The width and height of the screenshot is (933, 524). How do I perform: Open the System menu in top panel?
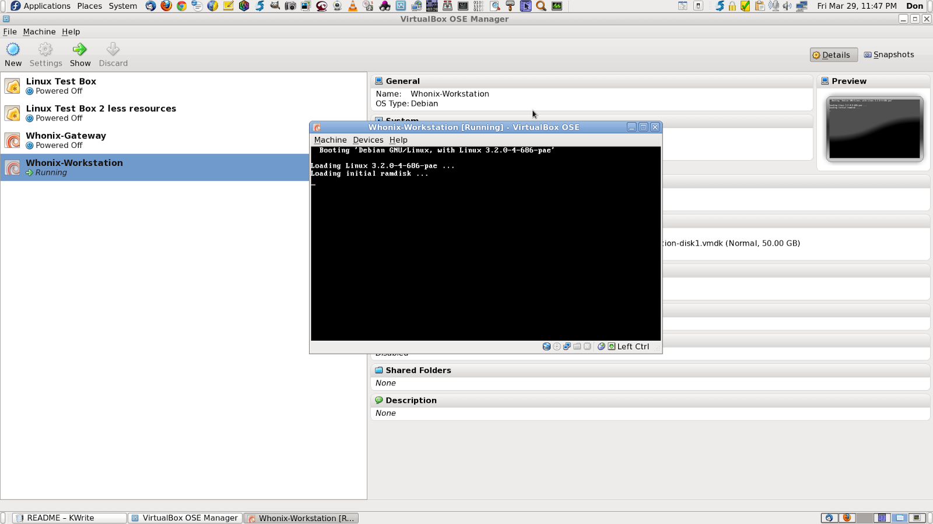click(122, 6)
